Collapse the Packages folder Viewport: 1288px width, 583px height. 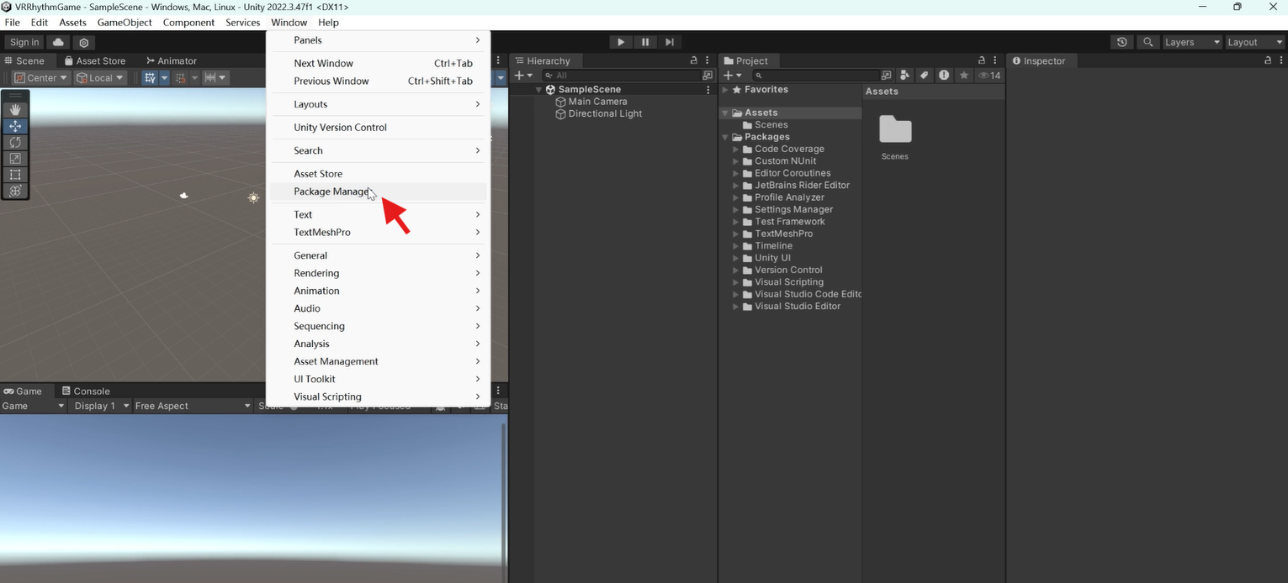point(725,137)
